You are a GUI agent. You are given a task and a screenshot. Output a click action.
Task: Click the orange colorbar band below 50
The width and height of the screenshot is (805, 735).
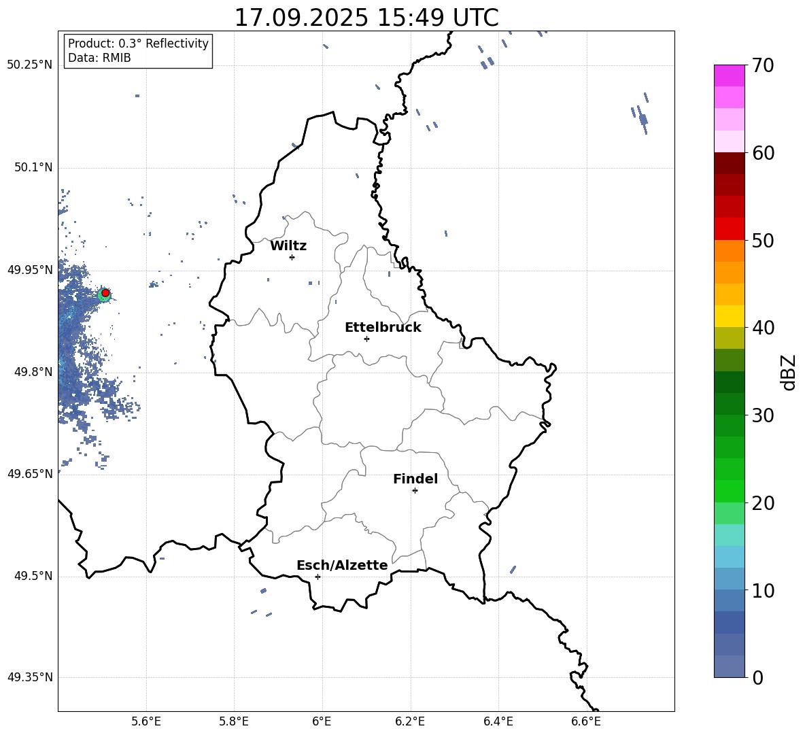point(730,251)
